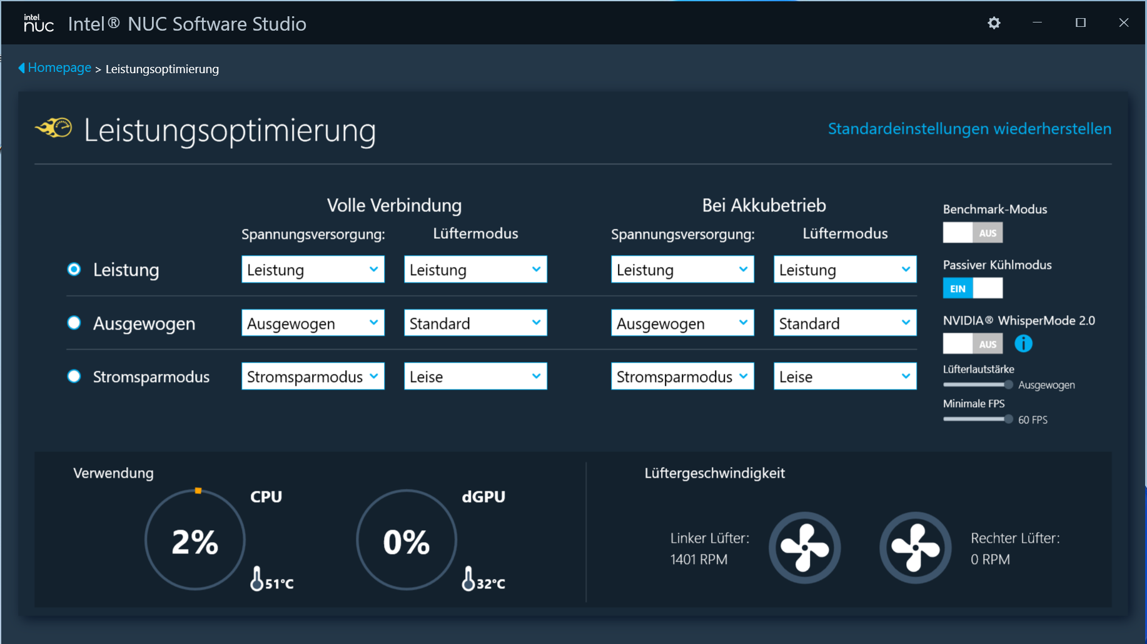Click the Leistungsoptimierung speedometer flame icon
Screen dimensions: 1147x644
point(54,128)
